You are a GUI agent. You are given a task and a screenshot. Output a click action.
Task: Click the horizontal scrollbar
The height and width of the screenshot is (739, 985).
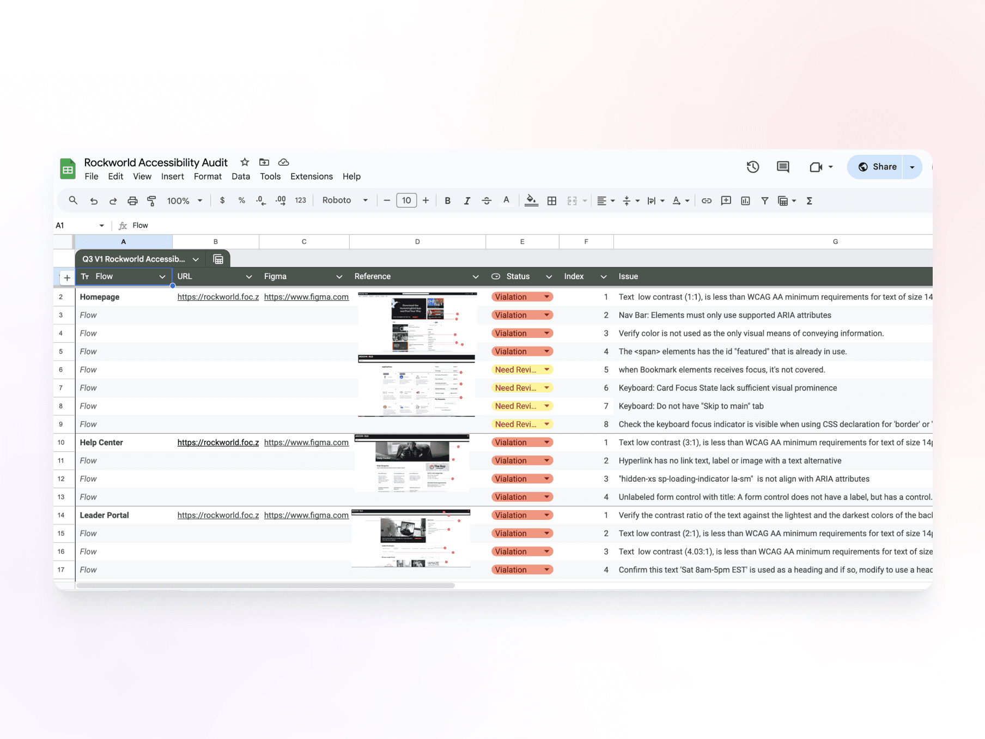click(265, 585)
